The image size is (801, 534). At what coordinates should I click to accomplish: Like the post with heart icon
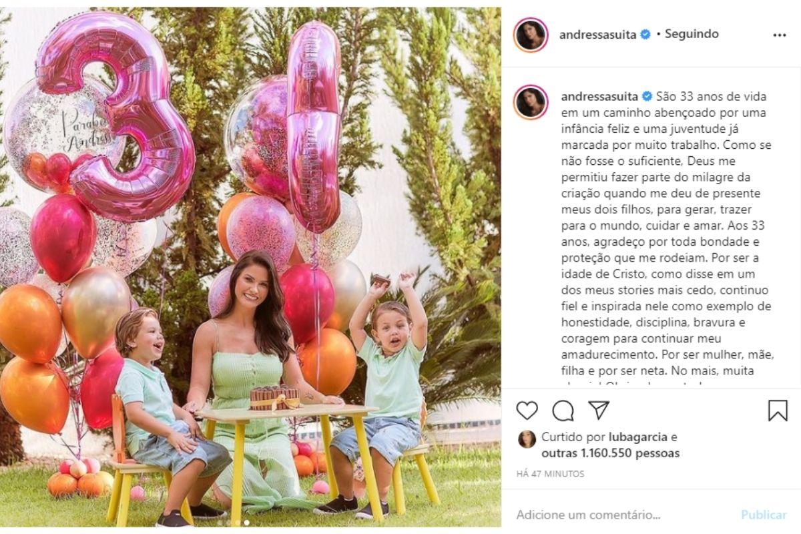pyautogui.click(x=527, y=411)
